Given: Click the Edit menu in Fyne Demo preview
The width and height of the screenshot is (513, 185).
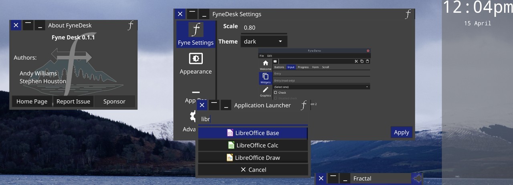Looking at the screenshot, I should click(x=270, y=56).
